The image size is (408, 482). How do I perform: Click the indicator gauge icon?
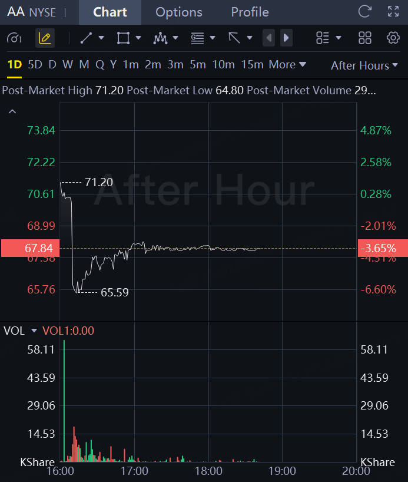click(14, 38)
